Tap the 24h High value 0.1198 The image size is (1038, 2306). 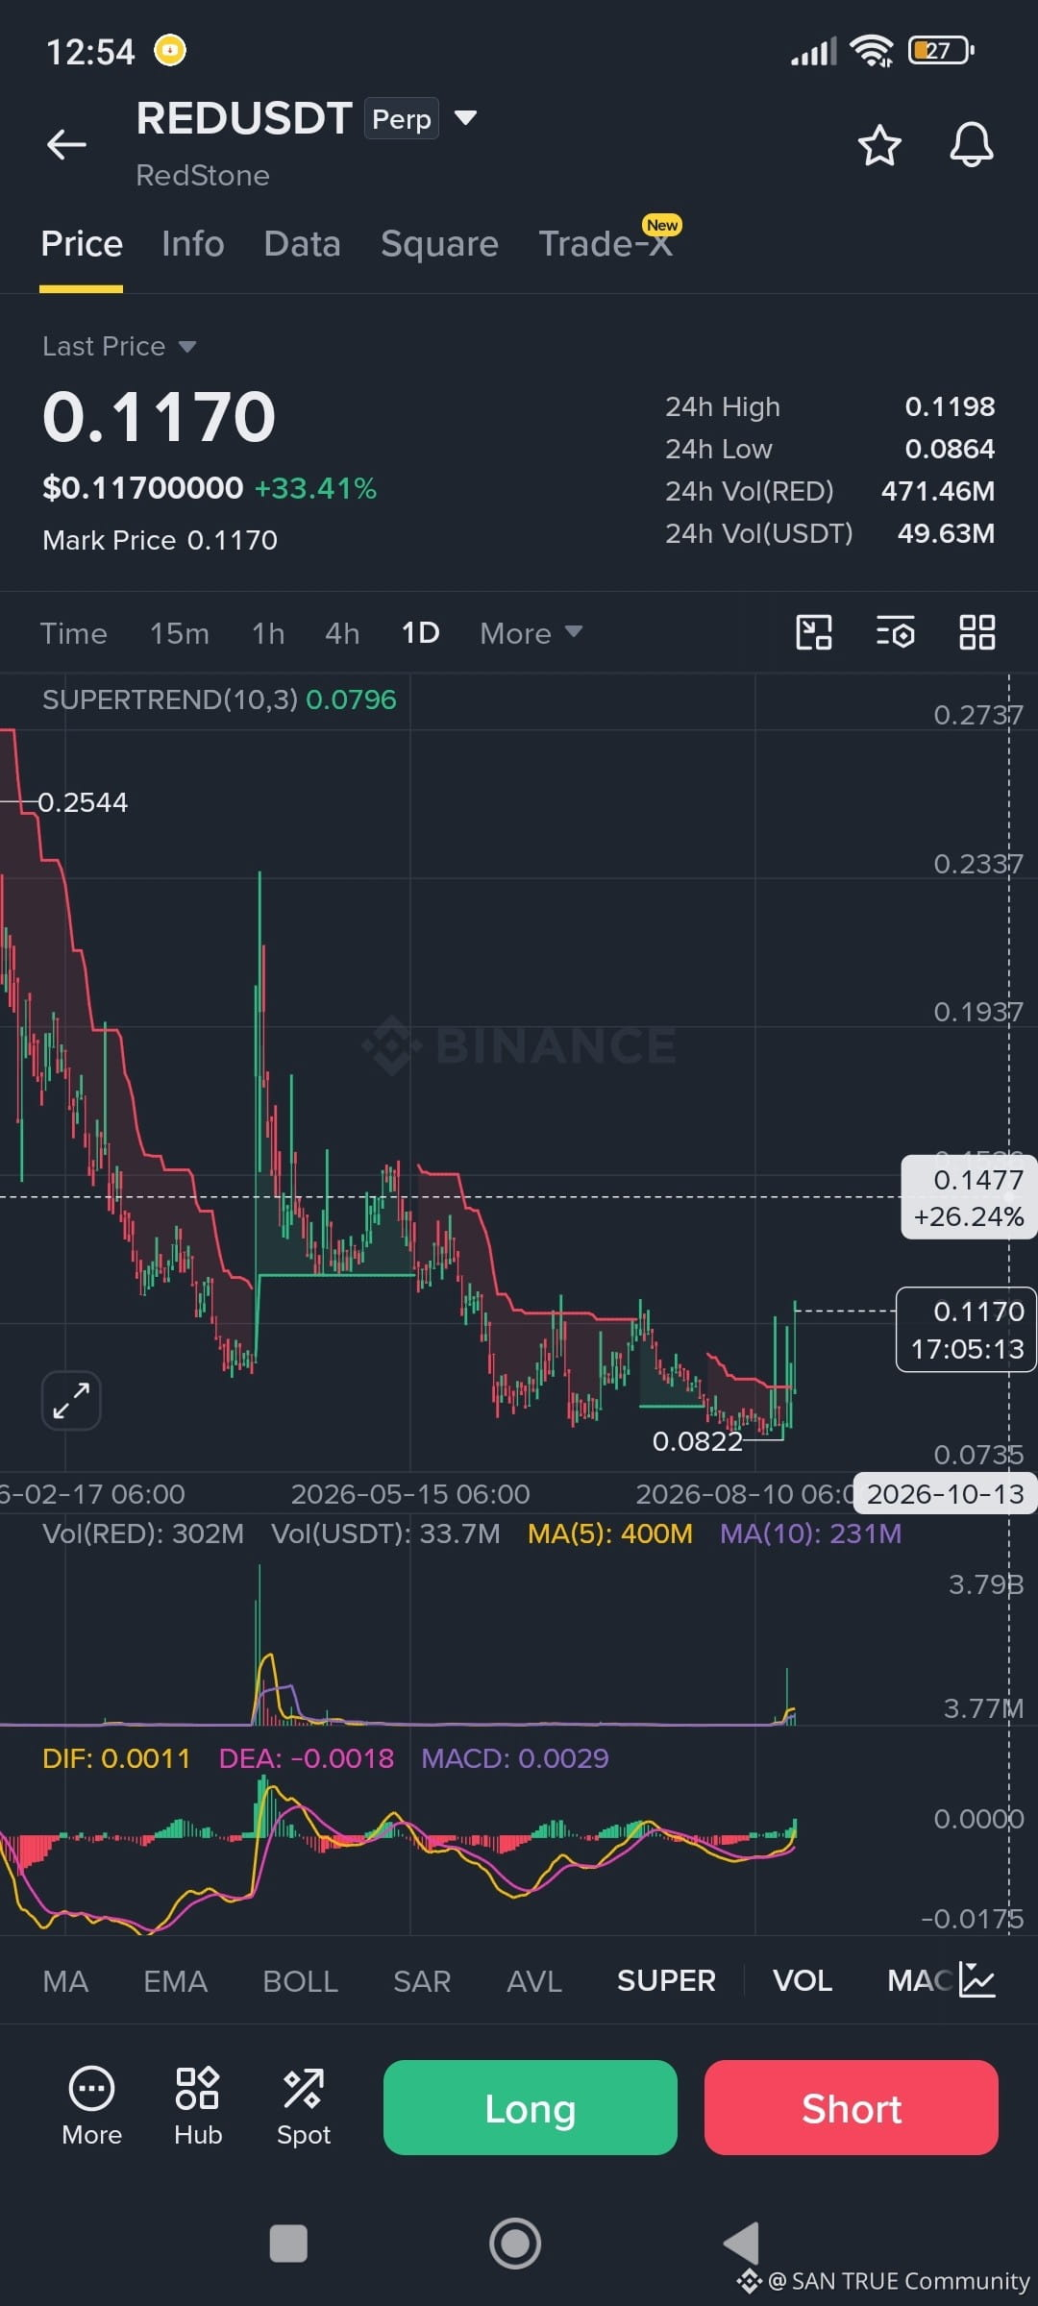(x=950, y=406)
